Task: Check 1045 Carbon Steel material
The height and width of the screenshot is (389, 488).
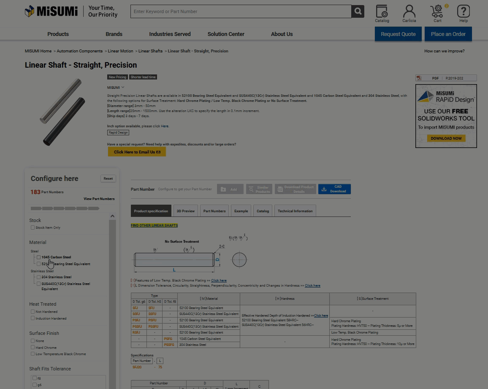Action: pyautogui.click(x=38, y=257)
